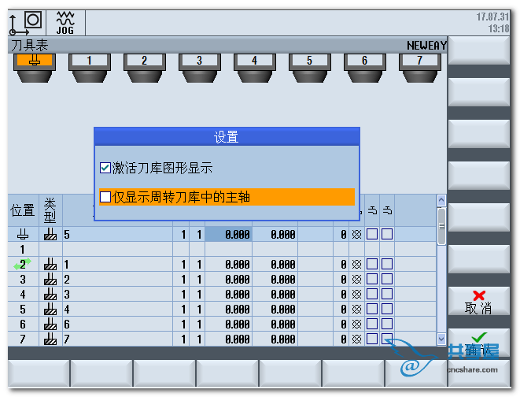
Task: Click spindle rotation symbol in position 4 row
Action: coord(357,294)
